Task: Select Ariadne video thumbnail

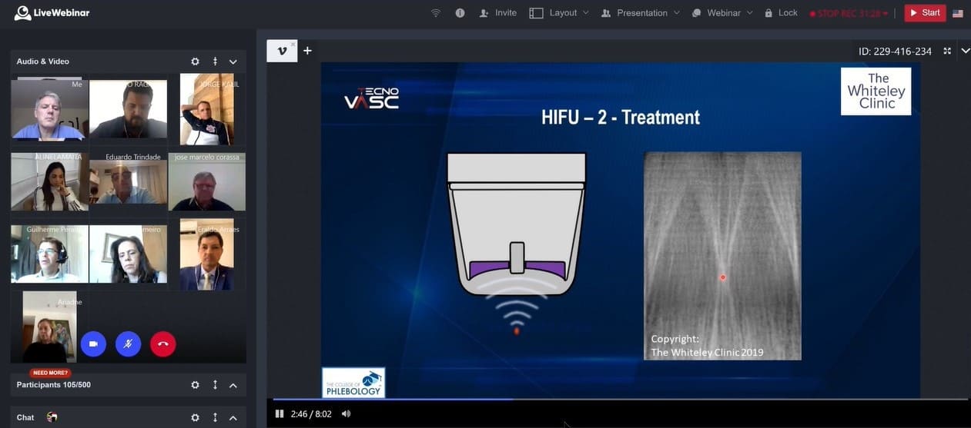Action: point(49,326)
